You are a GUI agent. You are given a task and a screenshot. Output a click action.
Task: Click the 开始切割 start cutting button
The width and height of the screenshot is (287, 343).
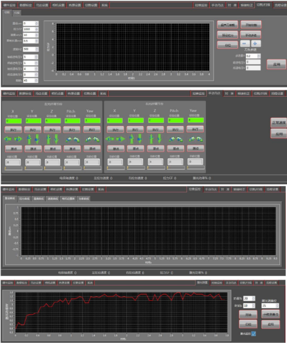[251, 25]
